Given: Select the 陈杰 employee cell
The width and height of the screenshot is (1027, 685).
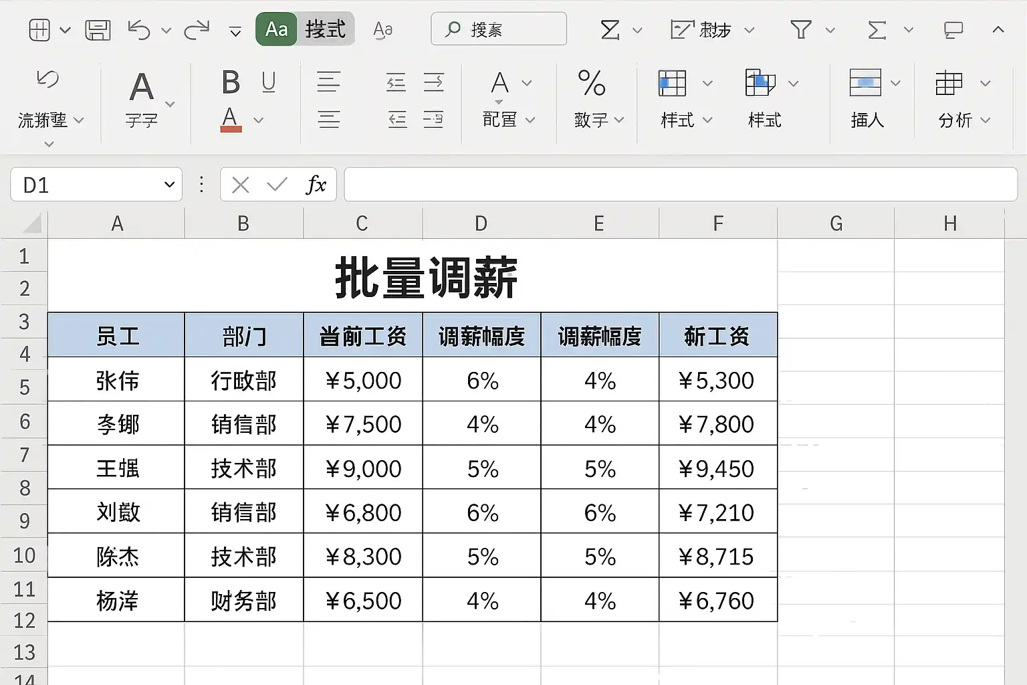Looking at the screenshot, I should coord(116,557).
